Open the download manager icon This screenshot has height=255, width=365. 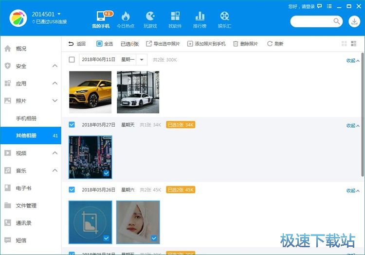click(x=354, y=21)
